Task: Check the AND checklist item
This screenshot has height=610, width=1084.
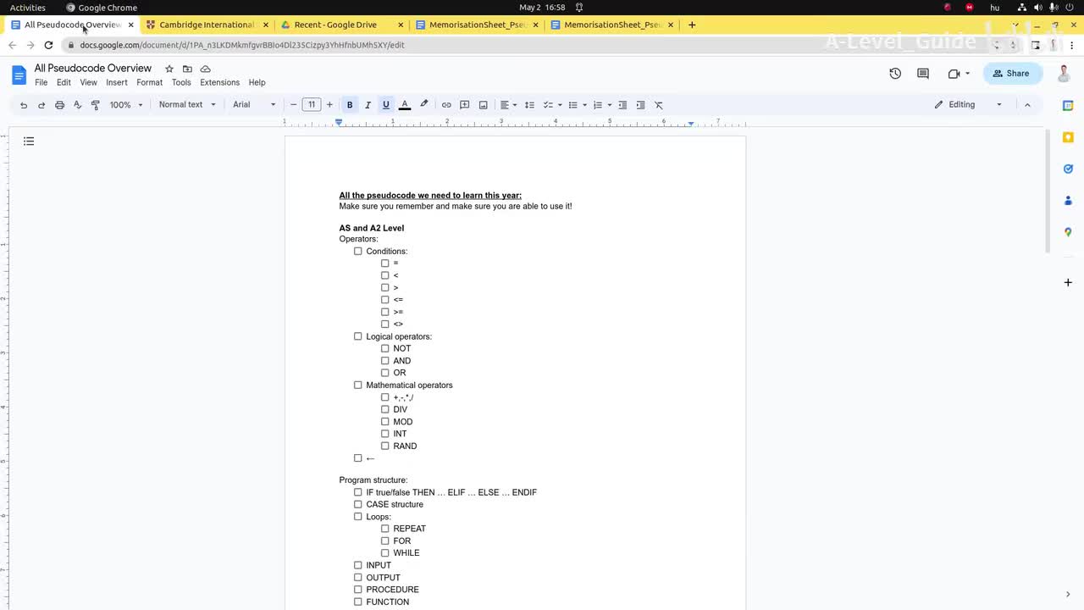Action: (384, 361)
